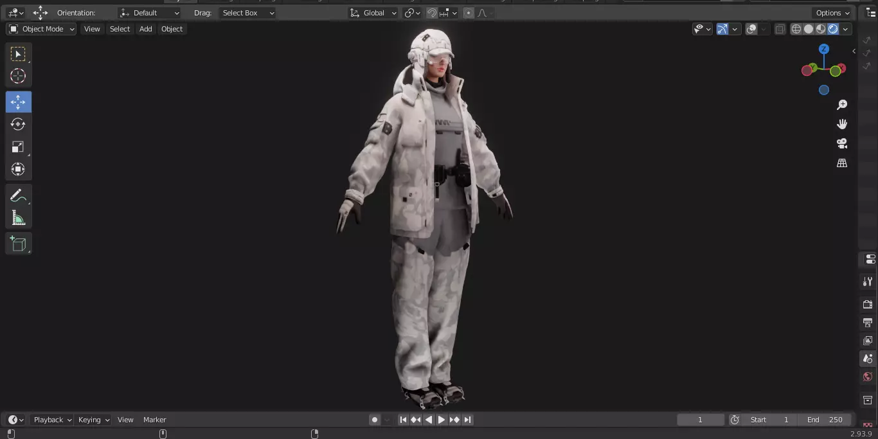
Task: Play animation in reverse
Action: (429, 420)
